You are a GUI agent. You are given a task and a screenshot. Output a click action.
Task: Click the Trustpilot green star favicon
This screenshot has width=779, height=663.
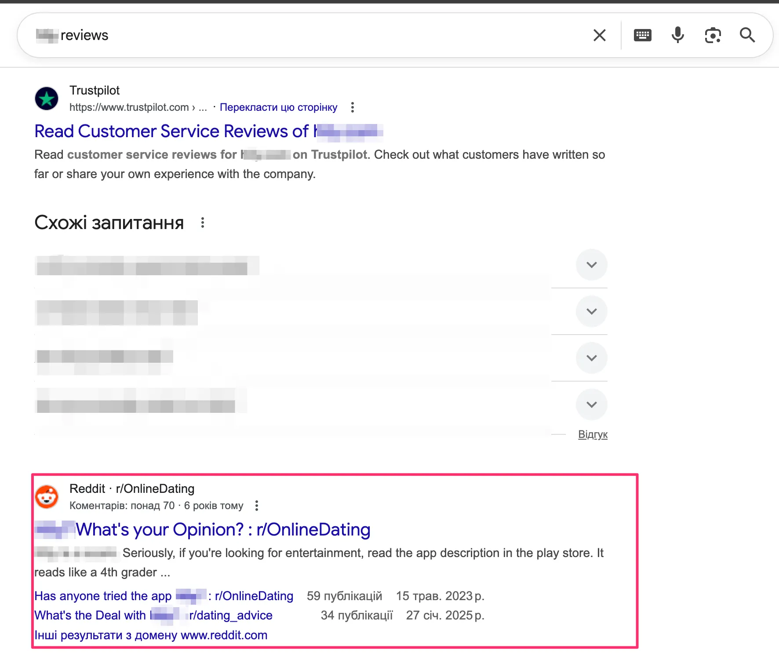[47, 98]
